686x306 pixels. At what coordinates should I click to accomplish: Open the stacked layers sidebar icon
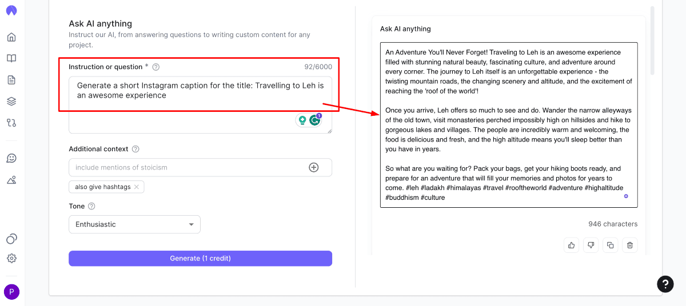[x=11, y=101]
